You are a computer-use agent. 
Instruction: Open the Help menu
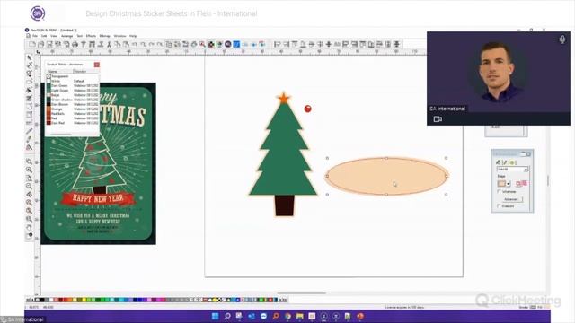133,36
